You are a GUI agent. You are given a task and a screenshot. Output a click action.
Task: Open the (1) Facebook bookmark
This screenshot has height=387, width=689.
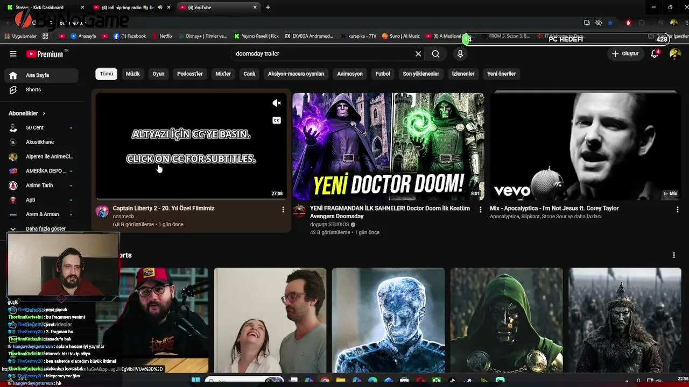tap(130, 36)
